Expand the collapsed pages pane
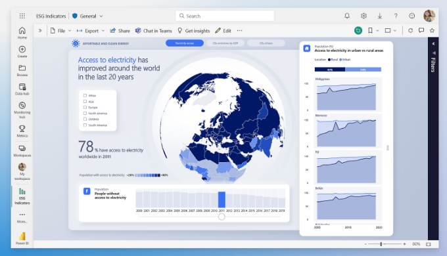Image resolution: width=447 pixels, height=256 pixels. coord(40,30)
